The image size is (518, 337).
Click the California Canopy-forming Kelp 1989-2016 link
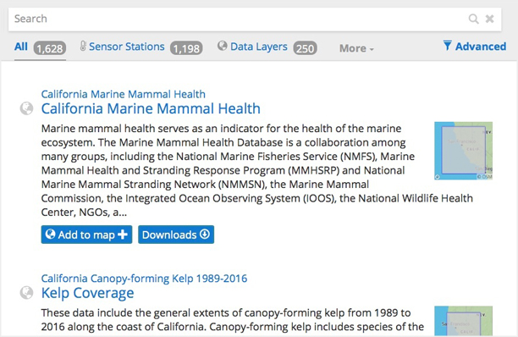coord(144,279)
